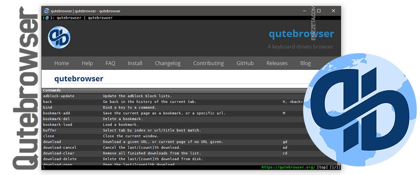Screen dimensions: 420x175
Task: Click the status bar URL https://qutebrowser.org/
Action: coord(288,168)
